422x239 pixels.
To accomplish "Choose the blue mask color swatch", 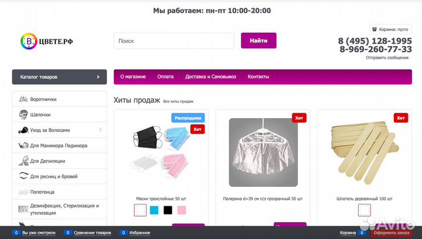I will (x=154, y=210).
